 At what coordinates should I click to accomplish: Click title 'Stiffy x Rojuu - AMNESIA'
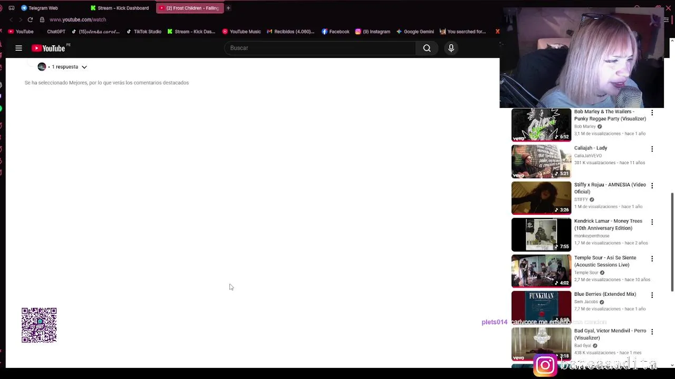pyautogui.click(x=610, y=188)
